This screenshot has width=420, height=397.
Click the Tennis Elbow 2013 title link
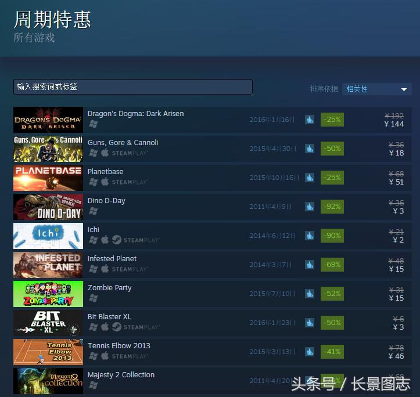click(x=119, y=345)
